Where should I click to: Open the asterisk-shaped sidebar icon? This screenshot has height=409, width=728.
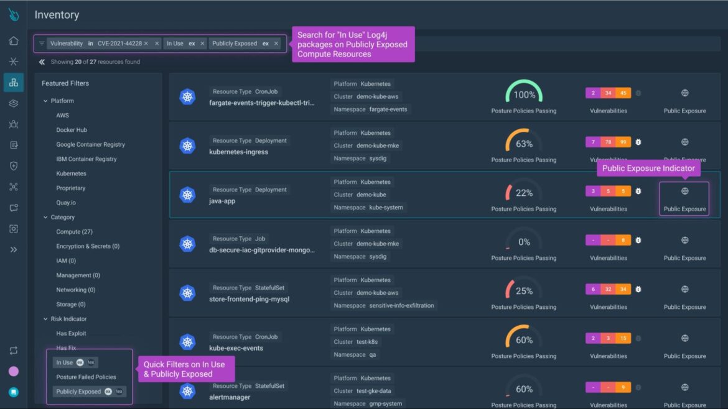pyautogui.click(x=14, y=61)
